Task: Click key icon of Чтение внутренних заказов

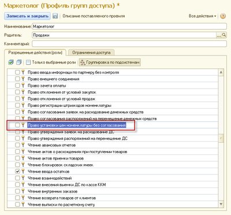Action: [23, 191]
